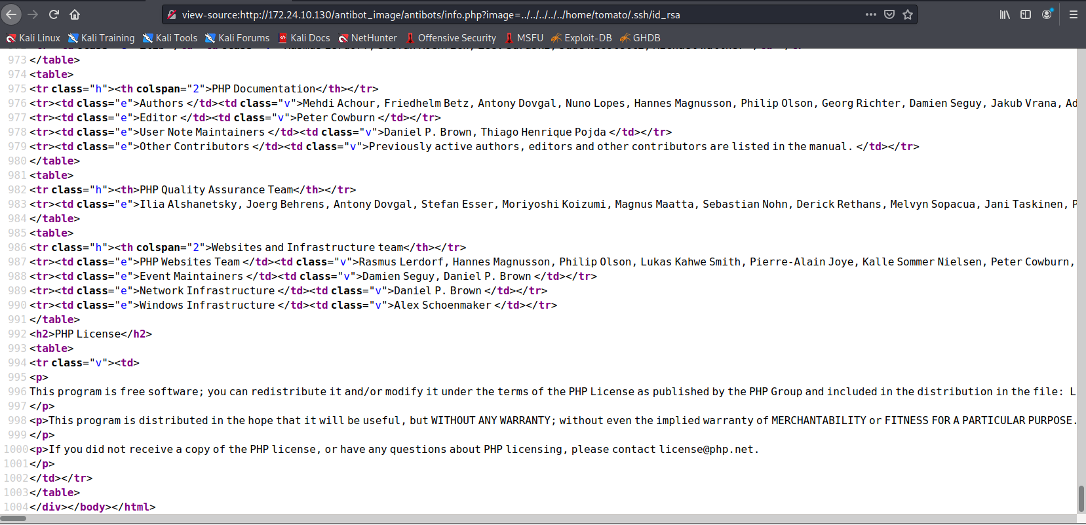Image resolution: width=1086 pixels, height=525 pixels.
Task: Reload the current page
Action: 54,14
